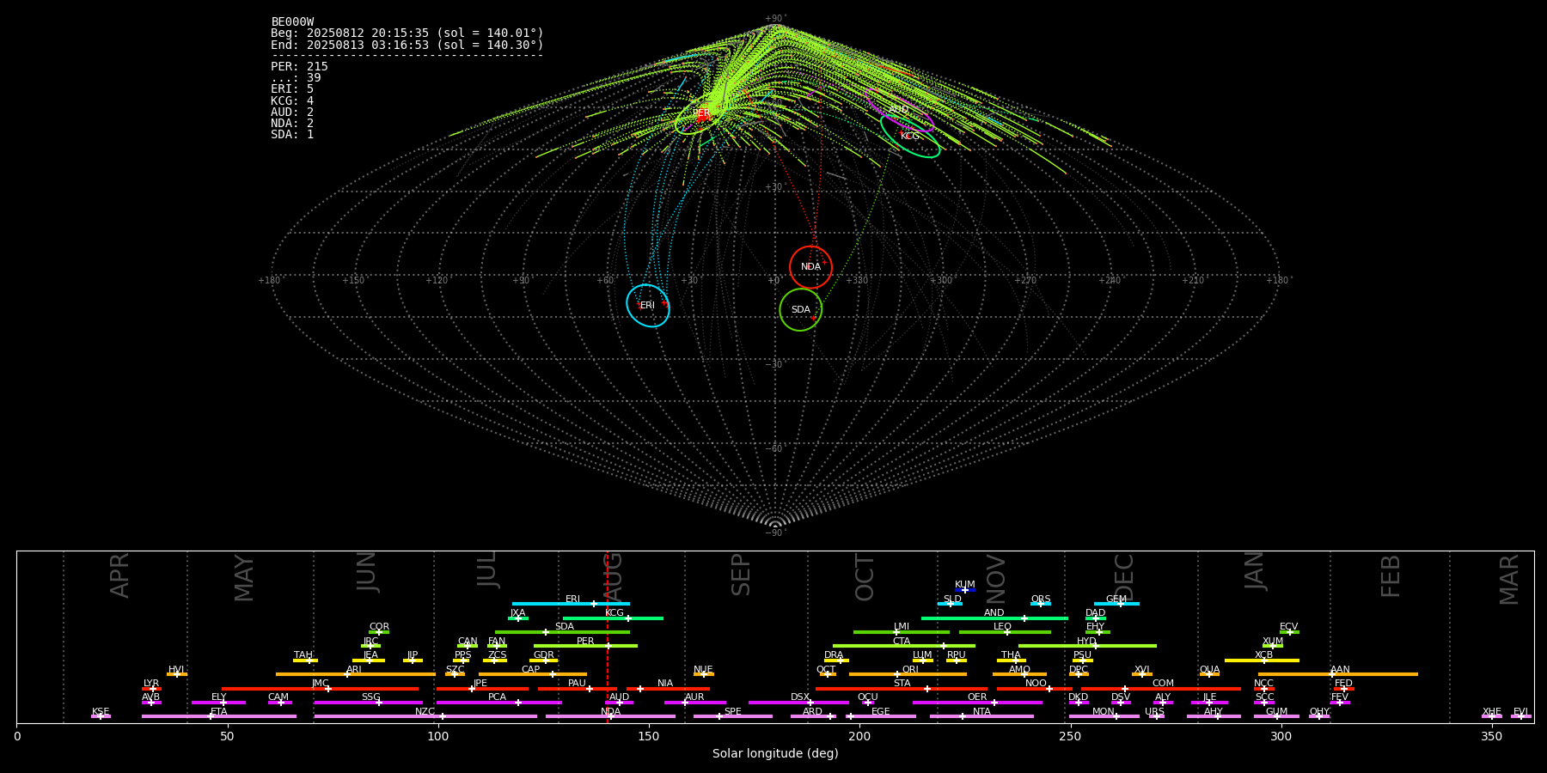Image resolution: width=1547 pixels, height=773 pixels.
Task: Click the pink NTA bar in the timeline
Action: coord(981,716)
